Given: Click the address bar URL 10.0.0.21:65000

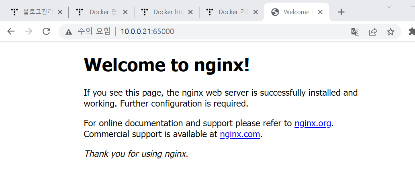Looking at the screenshot, I should point(147,31).
